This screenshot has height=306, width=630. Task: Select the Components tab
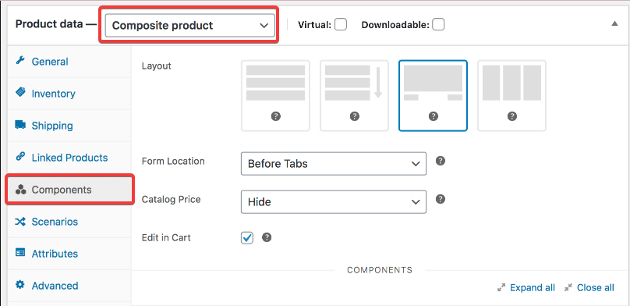[69, 190]
